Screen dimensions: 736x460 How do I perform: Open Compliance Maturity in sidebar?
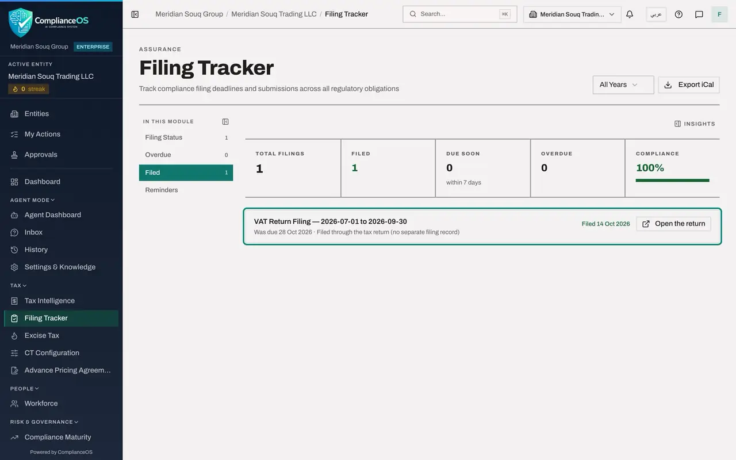[x=61, y=437]
